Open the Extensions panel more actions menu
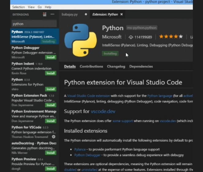This screenshot has width=203, height=172. tap(52, 14)
